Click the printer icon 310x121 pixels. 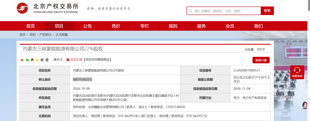pyautogui.click(x=47, y=60)
